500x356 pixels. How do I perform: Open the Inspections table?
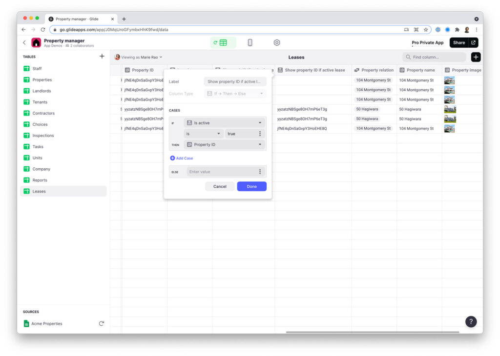pos(43,136)
